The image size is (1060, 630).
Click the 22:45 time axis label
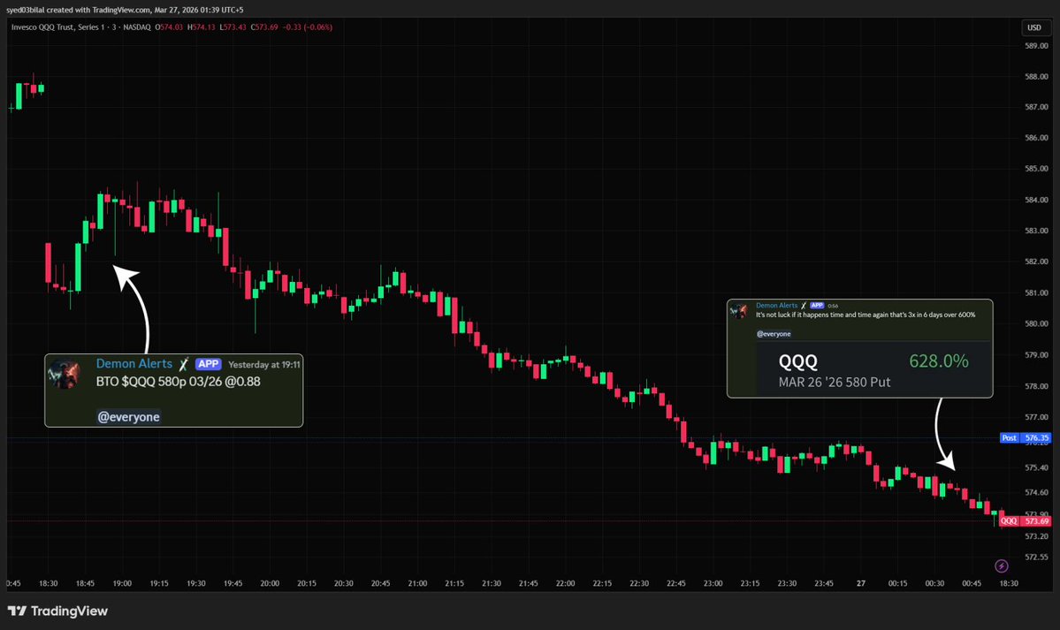coord(676,583)
